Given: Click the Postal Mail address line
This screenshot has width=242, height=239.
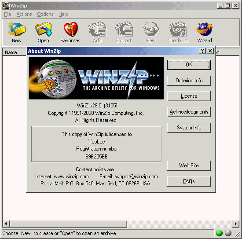Looking at the screenshot, I should (x=95, y=184).
